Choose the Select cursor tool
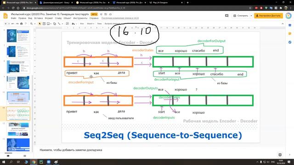This screenshot has width=294, height=165. 40,24
